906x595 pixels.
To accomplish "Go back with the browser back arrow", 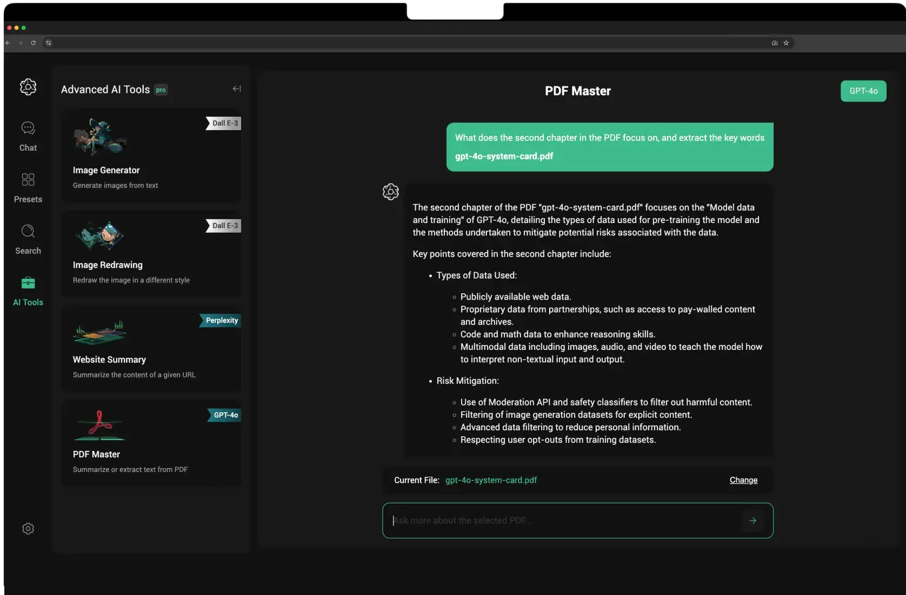I will [8, 43].
